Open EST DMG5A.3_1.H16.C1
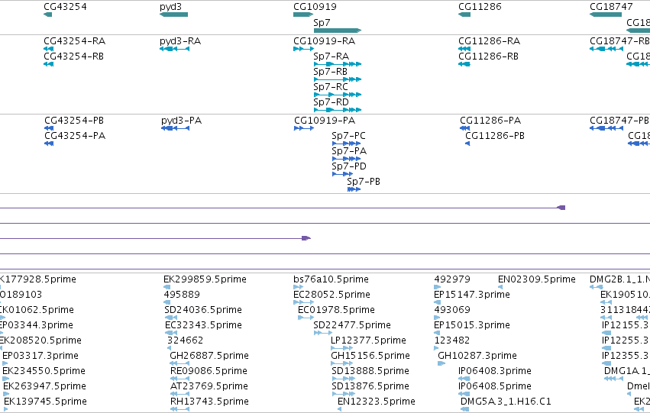This screenshot has height=413, width=650. coord(506,402)
